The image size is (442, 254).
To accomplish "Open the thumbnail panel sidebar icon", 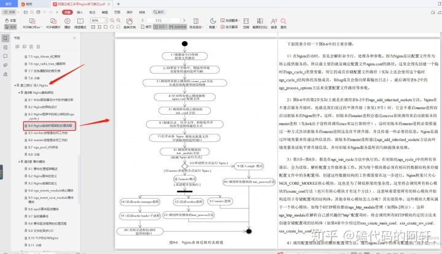I will coord(6,47).
